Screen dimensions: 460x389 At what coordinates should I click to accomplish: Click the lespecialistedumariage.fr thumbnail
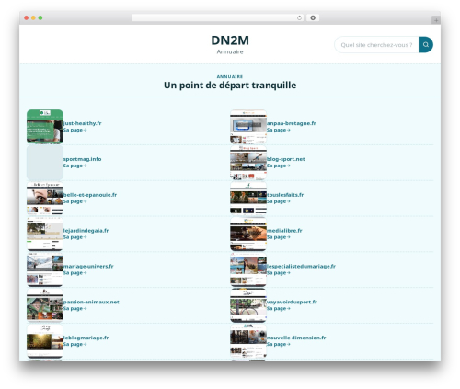tap(248, 269)
